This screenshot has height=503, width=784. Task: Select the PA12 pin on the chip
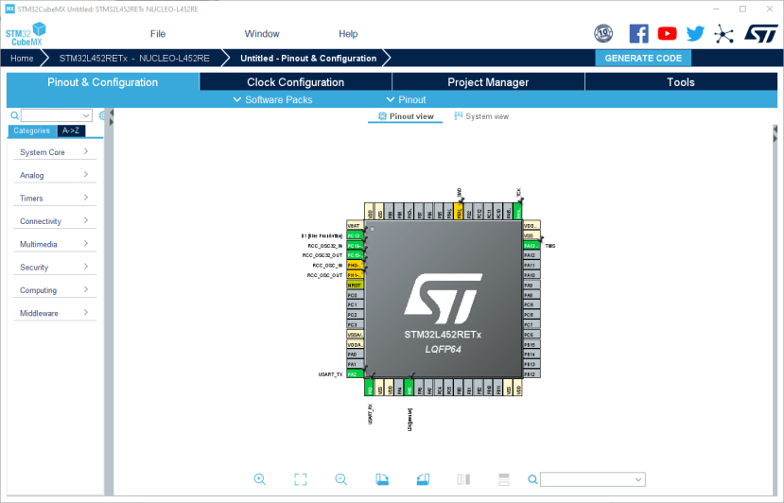(531, 255)
